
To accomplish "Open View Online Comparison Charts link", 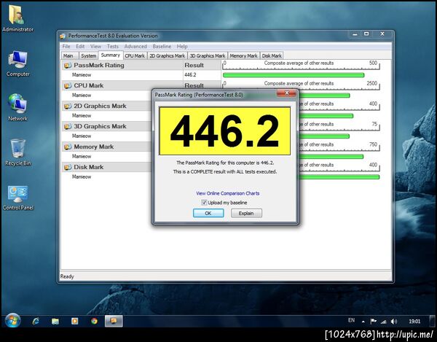I will point(228,193).
